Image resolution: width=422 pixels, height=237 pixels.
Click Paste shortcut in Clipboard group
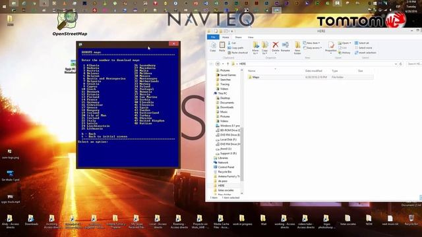click(x=237, y=53)
